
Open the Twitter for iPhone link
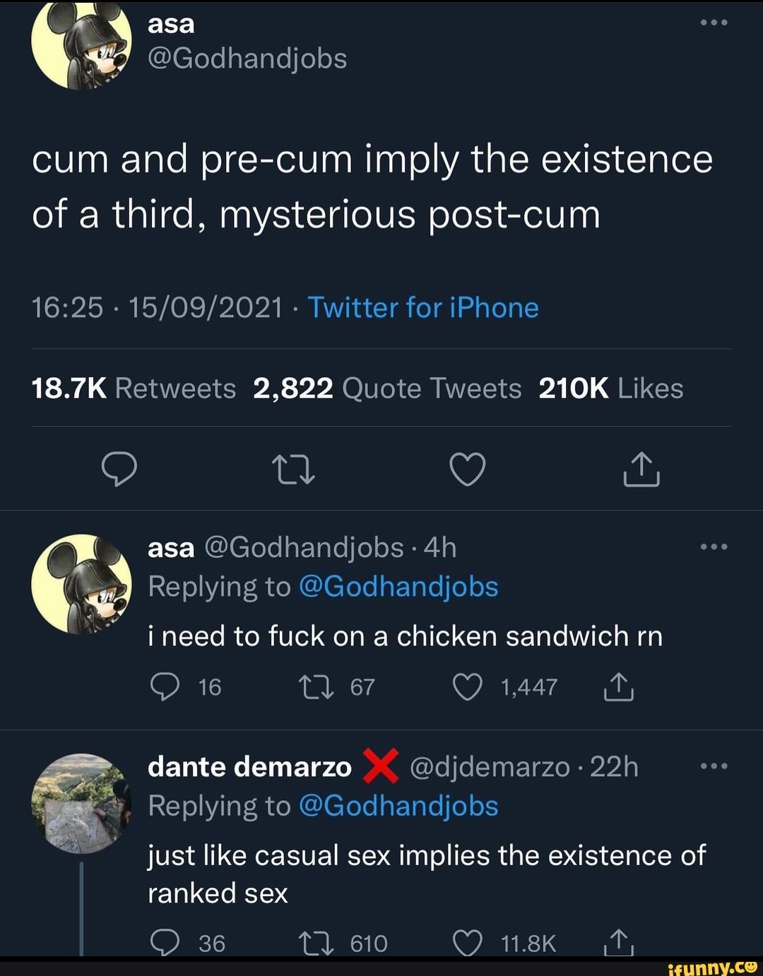tap(423, 308)
